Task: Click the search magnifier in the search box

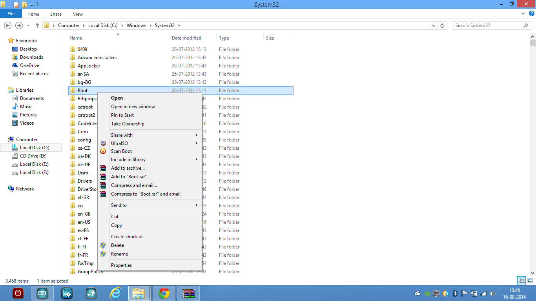Action: click(526, 25)
